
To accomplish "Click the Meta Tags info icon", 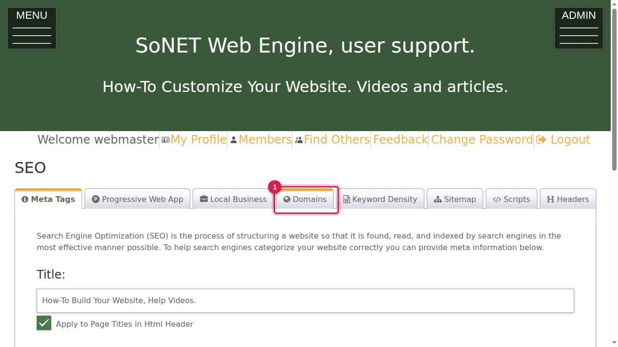I will pyautogui.click(x=25, y=199).
